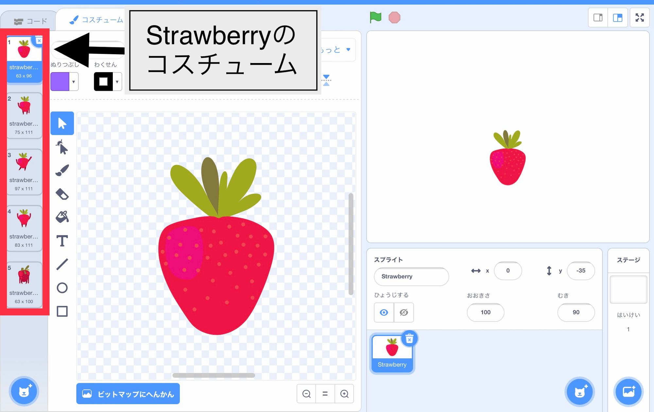654x412 pixels.
Task: Delete the Strawberry sprite with trash button
Action: pos(409,339)
